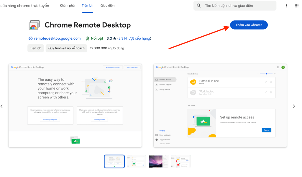
Task: Show the previous screenshot with left chevron
Action: tap(2, 106)
